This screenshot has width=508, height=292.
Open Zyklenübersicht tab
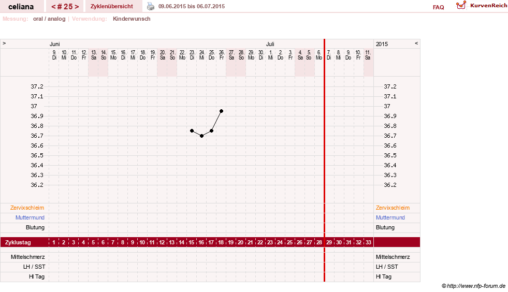(x=112, y=6)
